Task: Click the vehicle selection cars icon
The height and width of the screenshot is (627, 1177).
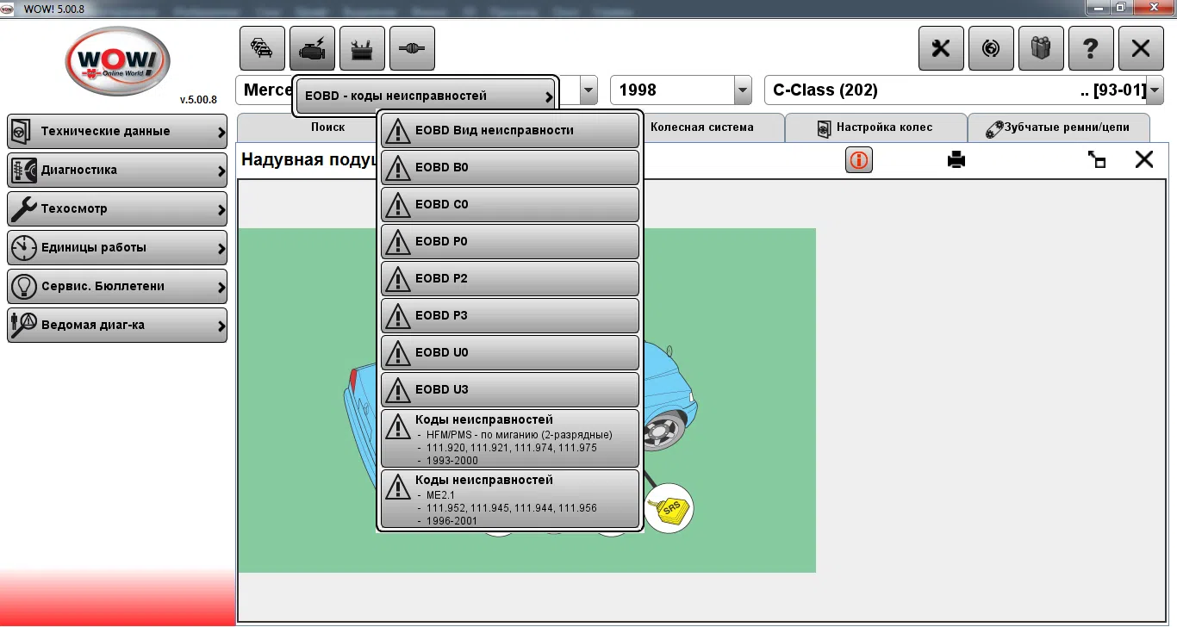Action: (262, 48)
